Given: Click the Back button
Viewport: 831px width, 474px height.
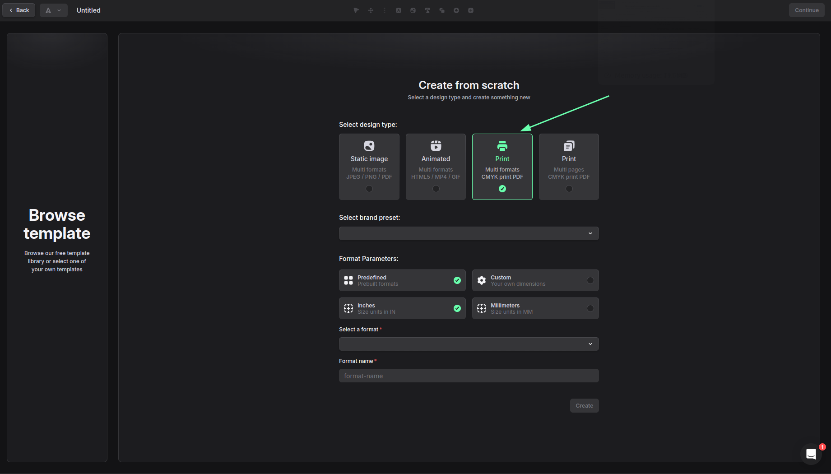Looking at the screenshot, I should (x=19, y=10).
